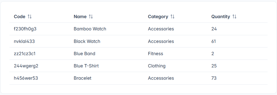
Task: Click quantity value 73 for Bracelet
Action: (214, 78)
